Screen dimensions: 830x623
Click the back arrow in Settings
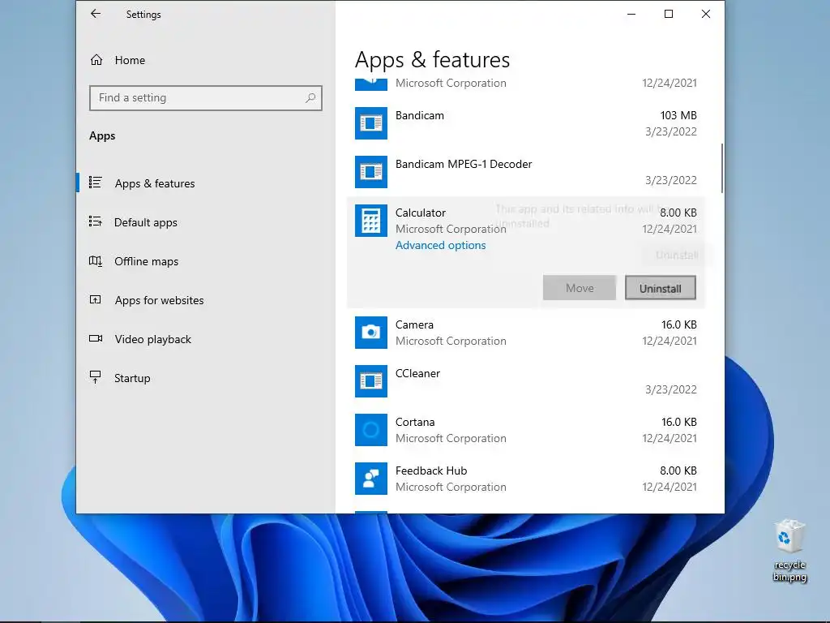[x=96, y=14]
